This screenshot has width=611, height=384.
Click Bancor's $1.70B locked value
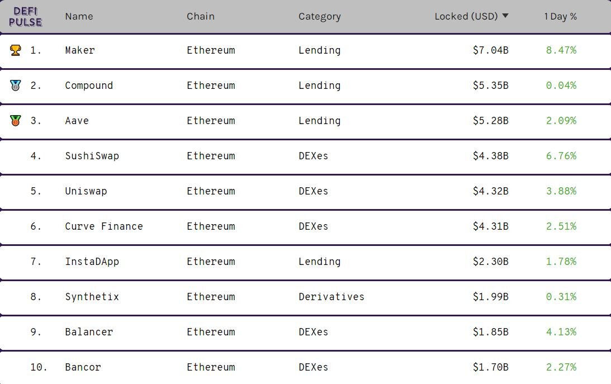pyautogui.click(x=491, y=367)
